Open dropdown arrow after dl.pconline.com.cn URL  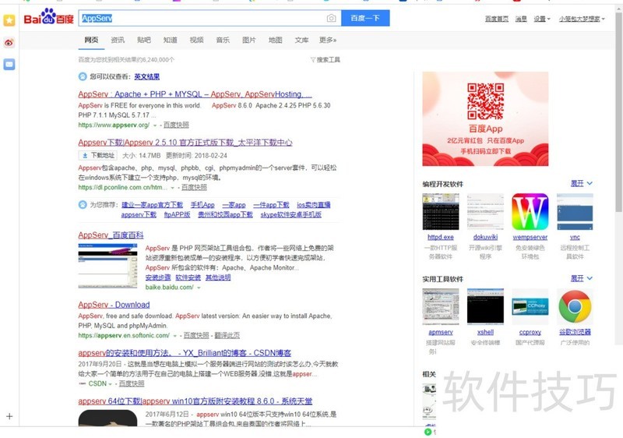pos(172,188)
